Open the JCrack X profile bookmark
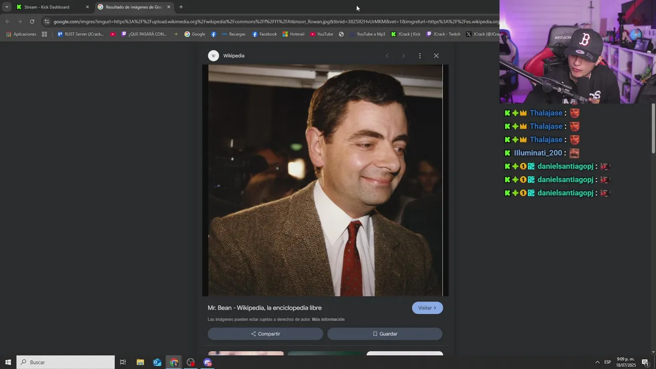Screen dimensions: 656x369 pyautogui.click(x=482, y=34)
